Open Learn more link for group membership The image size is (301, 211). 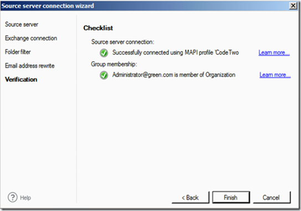275,74
